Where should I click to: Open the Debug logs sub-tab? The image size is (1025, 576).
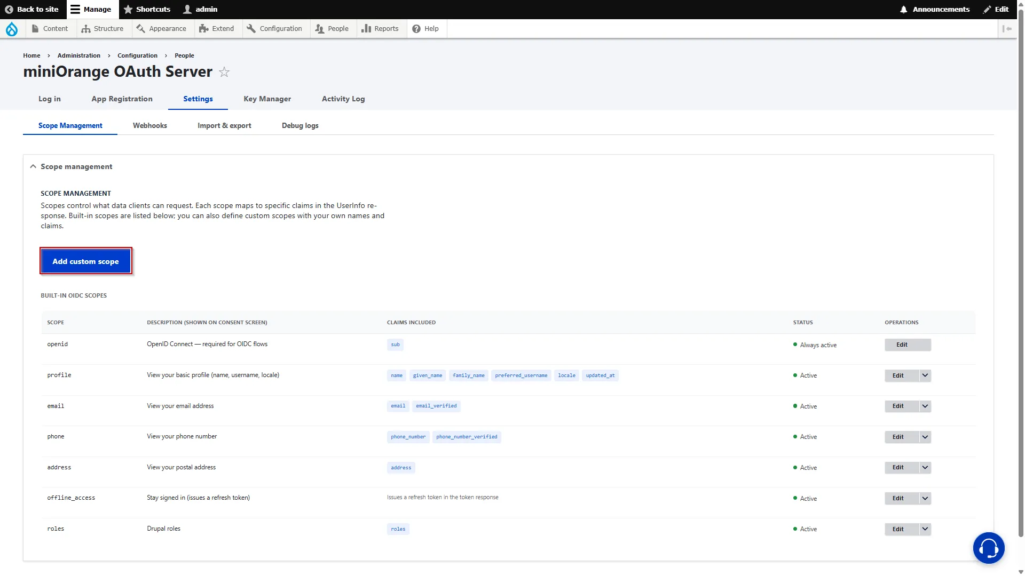point(300,125)
